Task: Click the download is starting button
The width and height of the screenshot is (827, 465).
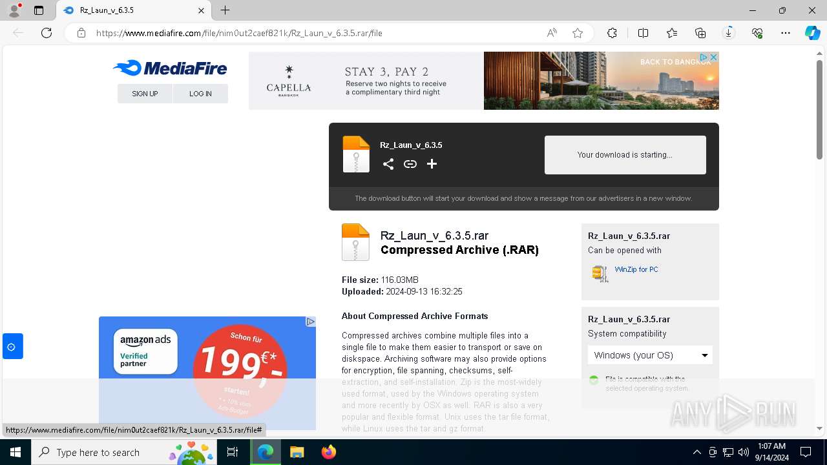Action: (625, 155)
